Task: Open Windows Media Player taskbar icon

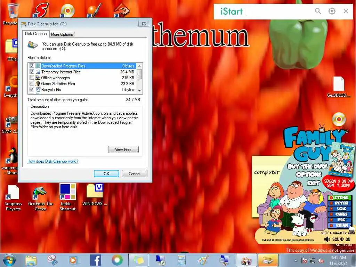Action: [x=74, y=260]
